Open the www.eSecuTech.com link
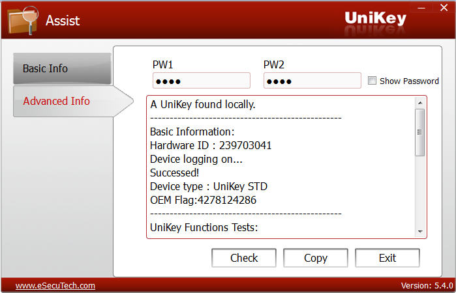Screen dimensions: 456x293 point(55,286)
